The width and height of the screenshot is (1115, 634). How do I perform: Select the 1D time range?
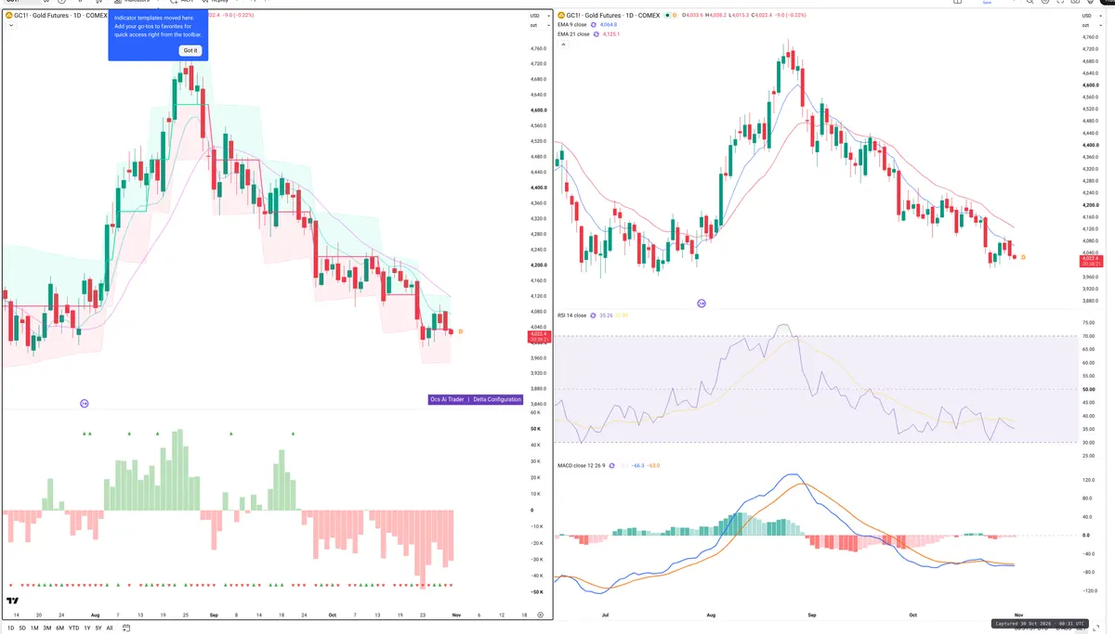(11, 628)
